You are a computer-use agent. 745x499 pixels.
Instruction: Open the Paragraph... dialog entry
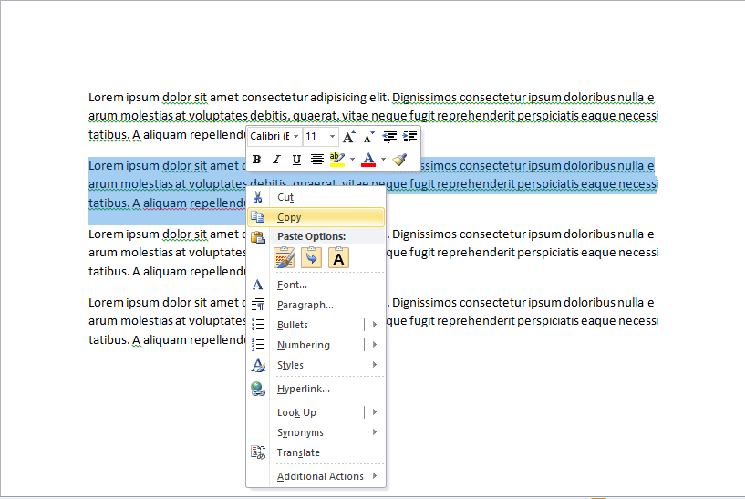(x=316, y=305)
